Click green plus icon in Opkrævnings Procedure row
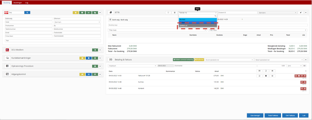The image size is (312, 120). 95,66
